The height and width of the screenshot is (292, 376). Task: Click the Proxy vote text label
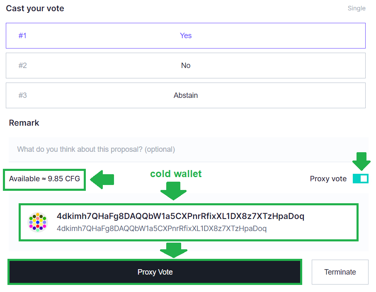click(328, 179)
